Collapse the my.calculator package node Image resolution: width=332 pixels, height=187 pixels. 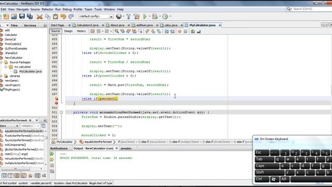(x=6, y=67)
